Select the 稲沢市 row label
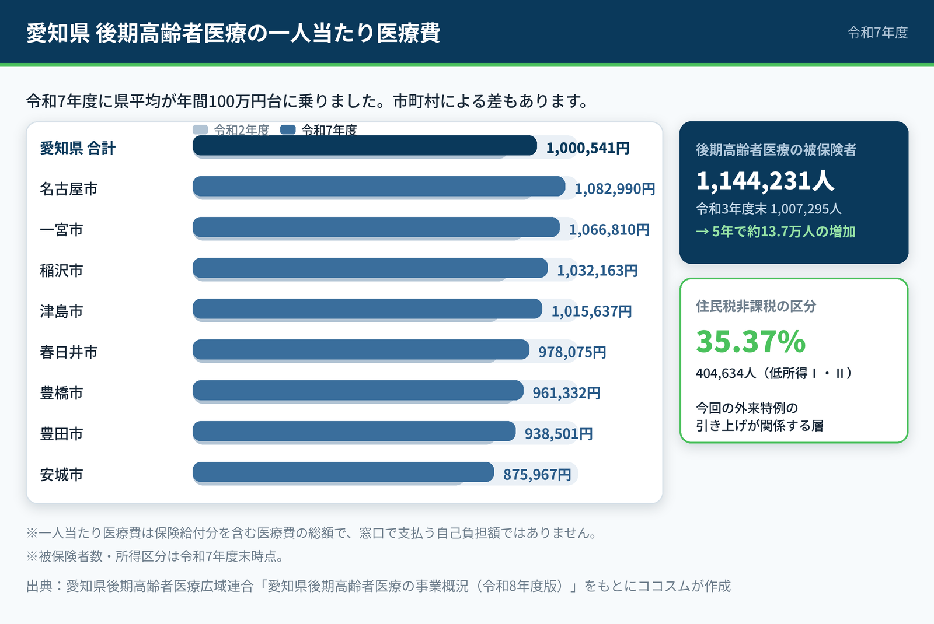The height and width of the screenshot is (624, 934). [61, 271]
